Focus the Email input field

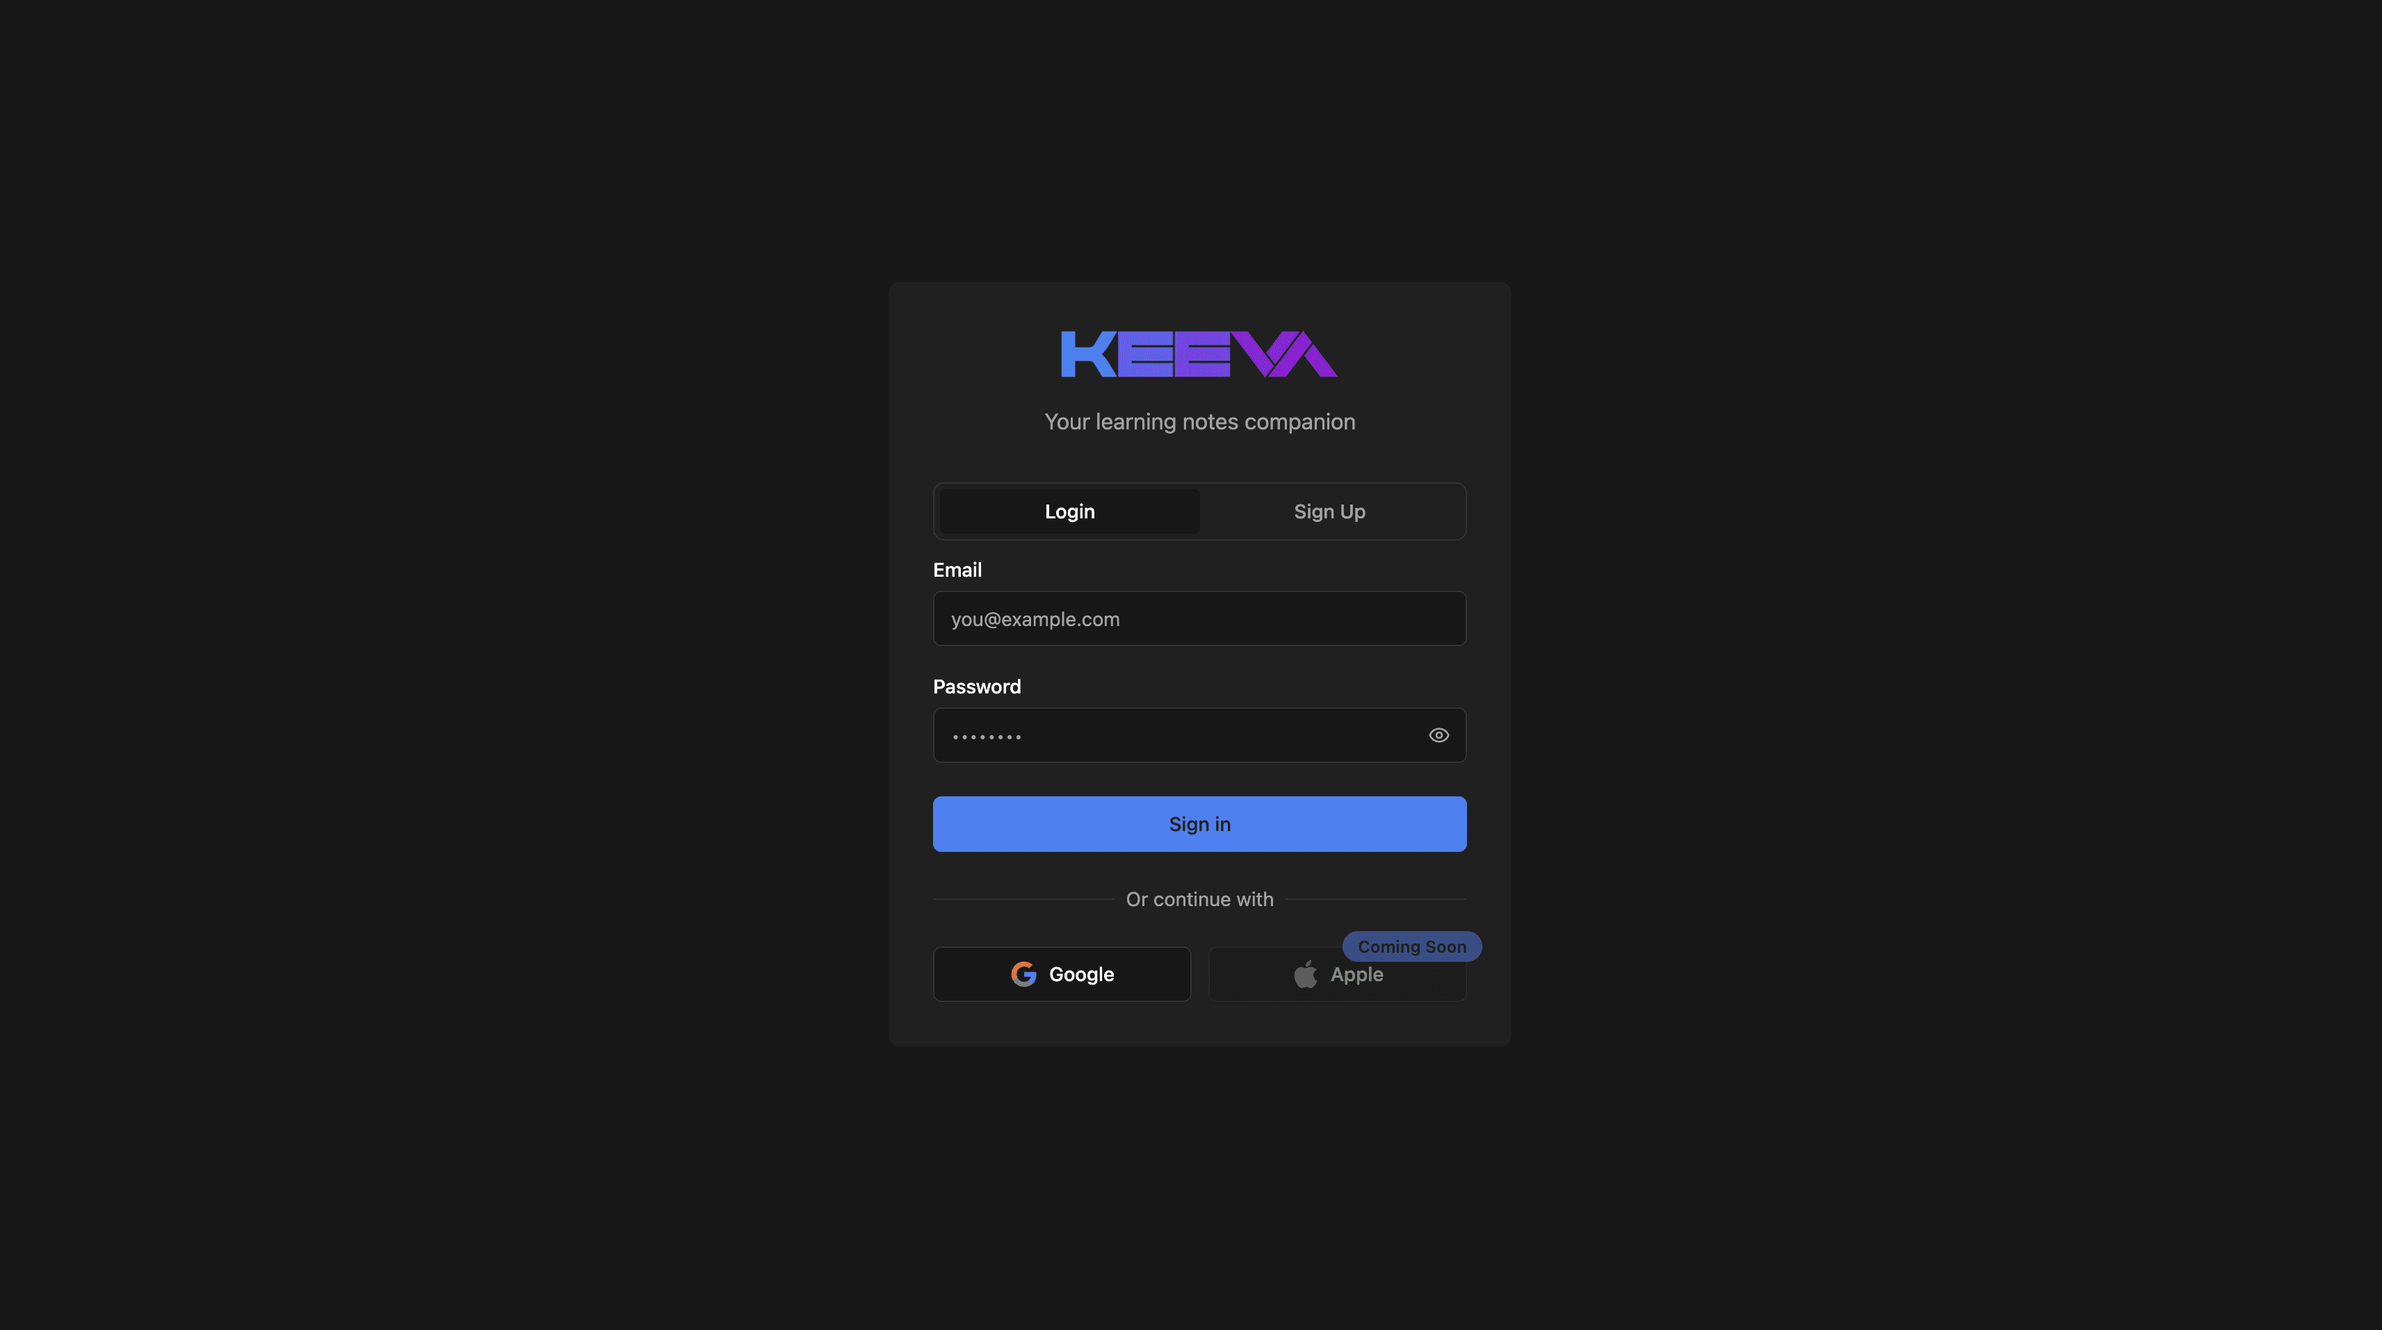[x=1199, y=618]
